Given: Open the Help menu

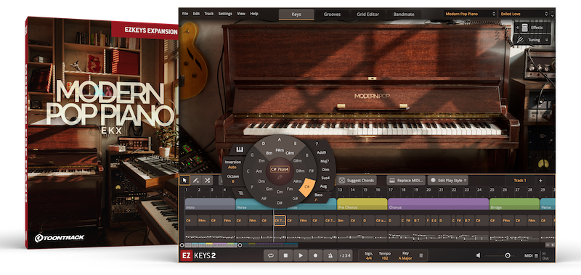Looking at the screenshot, I should click(x=253, y=14).
